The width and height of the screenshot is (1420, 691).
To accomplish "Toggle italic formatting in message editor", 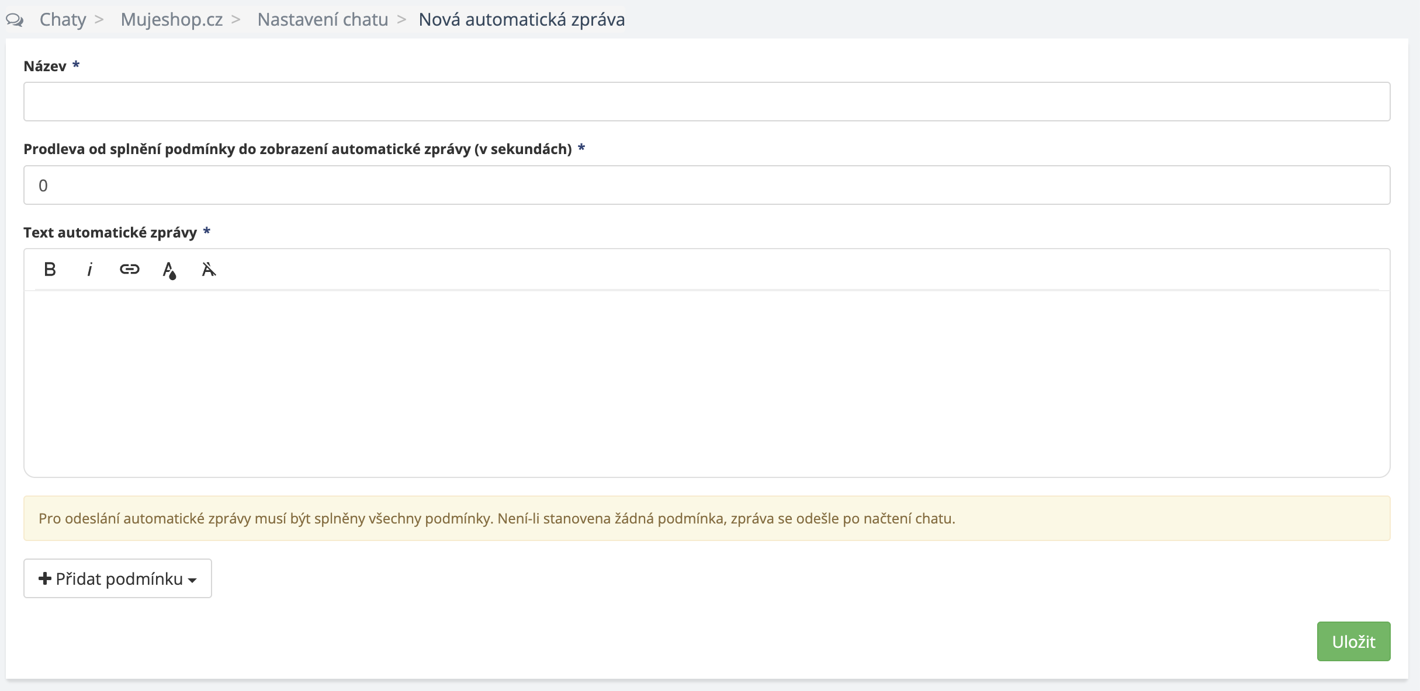I will (89, 269).
